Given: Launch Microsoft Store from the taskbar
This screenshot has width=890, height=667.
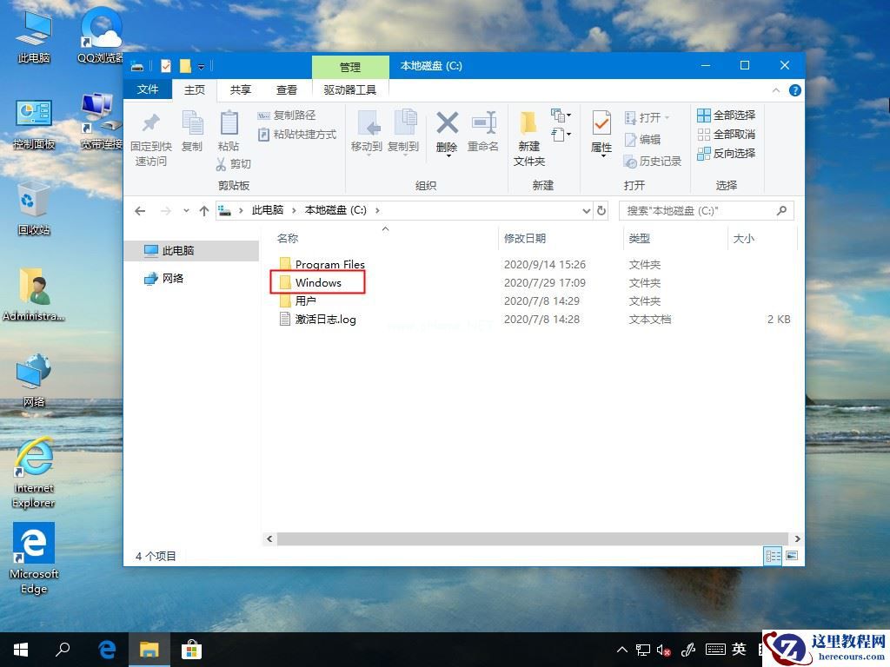Looking at the screenshot, I should tap(193, 649).
